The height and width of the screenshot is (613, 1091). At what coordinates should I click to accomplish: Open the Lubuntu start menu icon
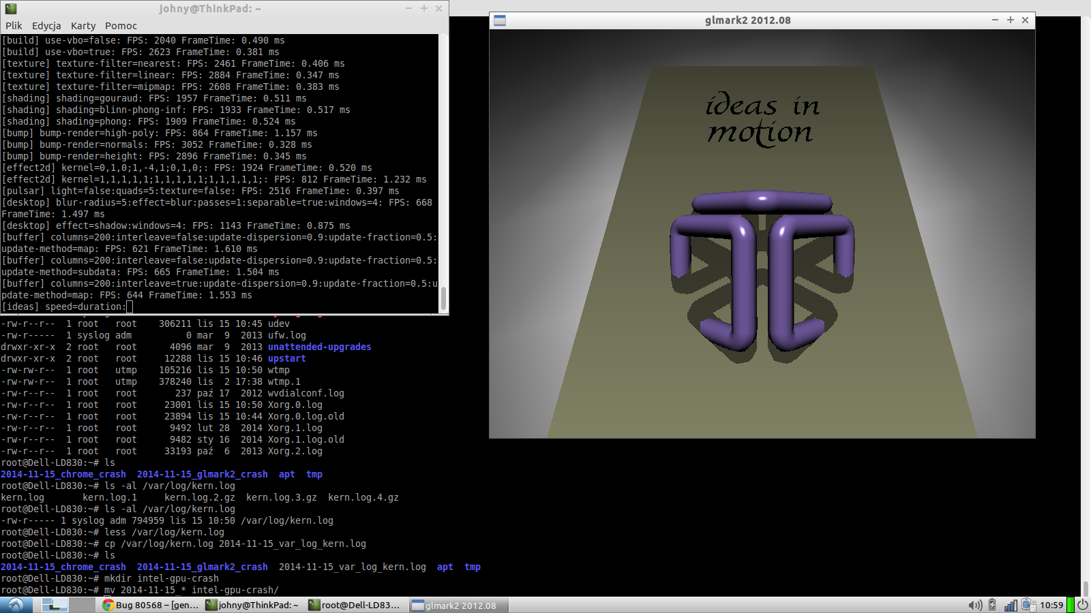[16, 605]
